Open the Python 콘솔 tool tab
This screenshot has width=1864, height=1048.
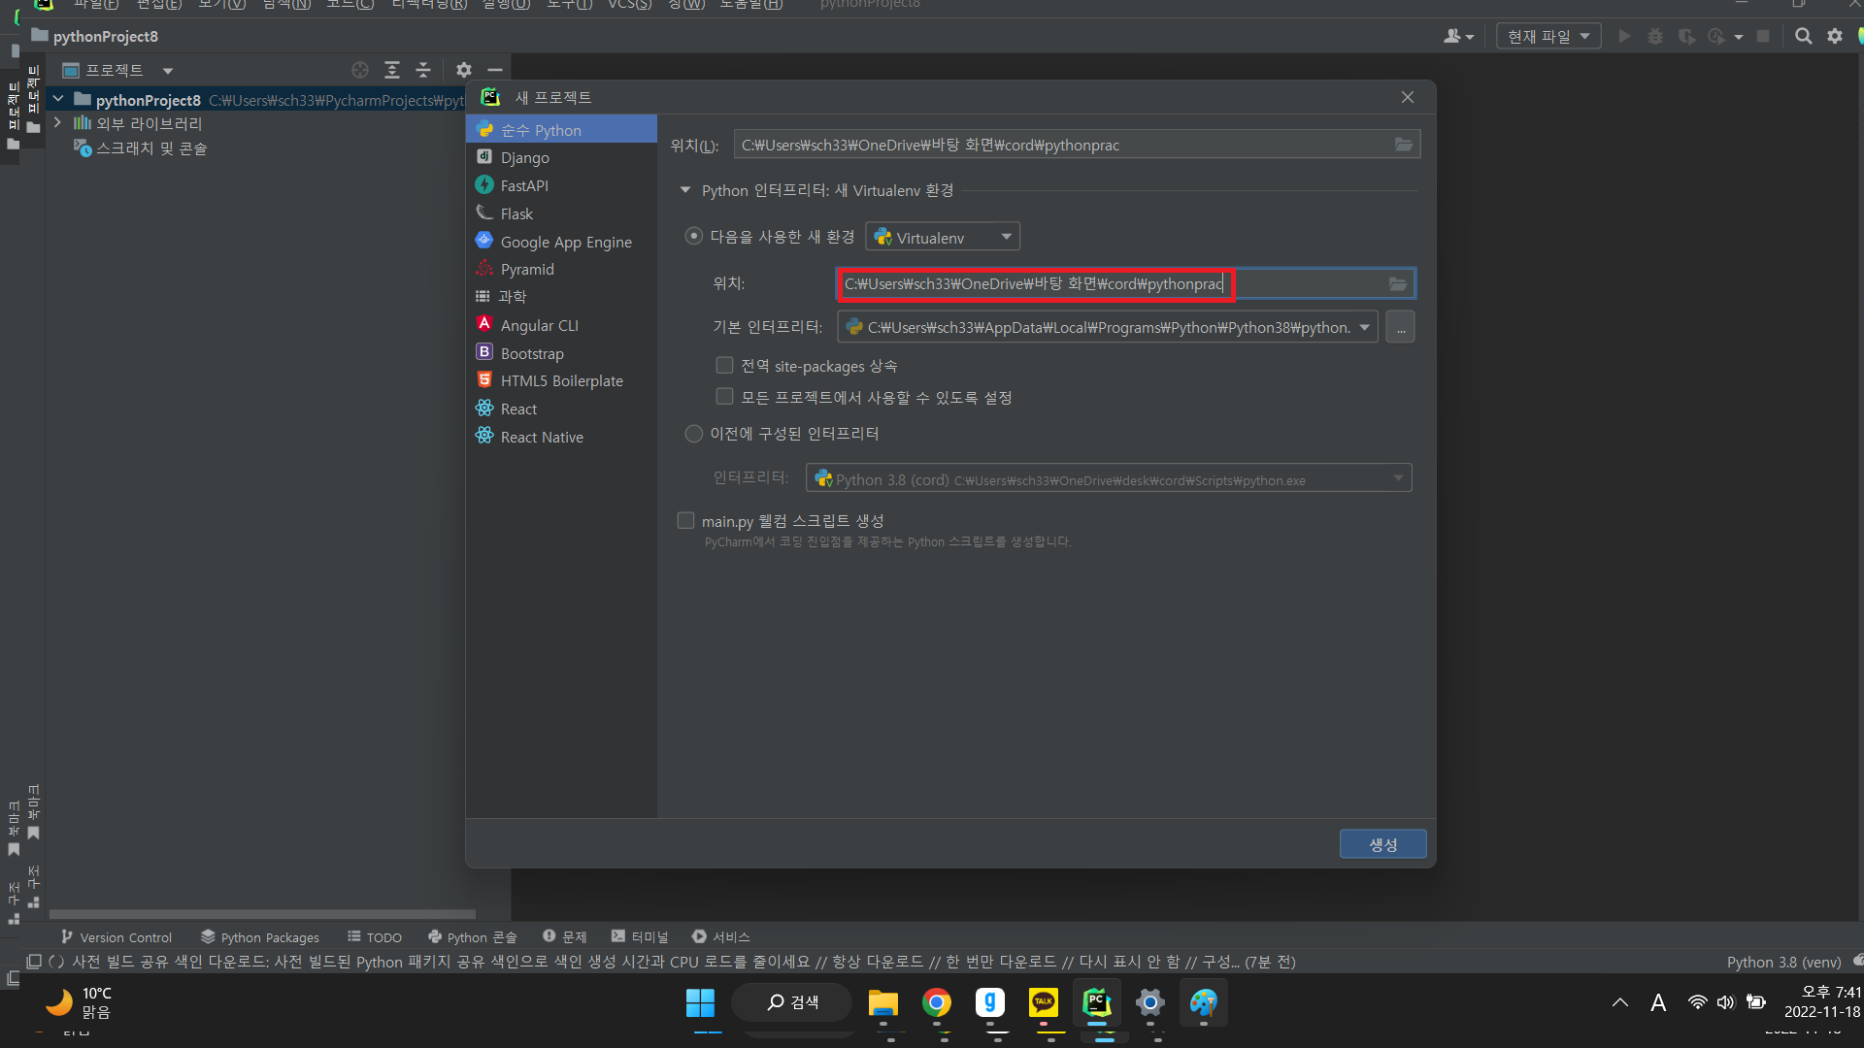point(473,937)
